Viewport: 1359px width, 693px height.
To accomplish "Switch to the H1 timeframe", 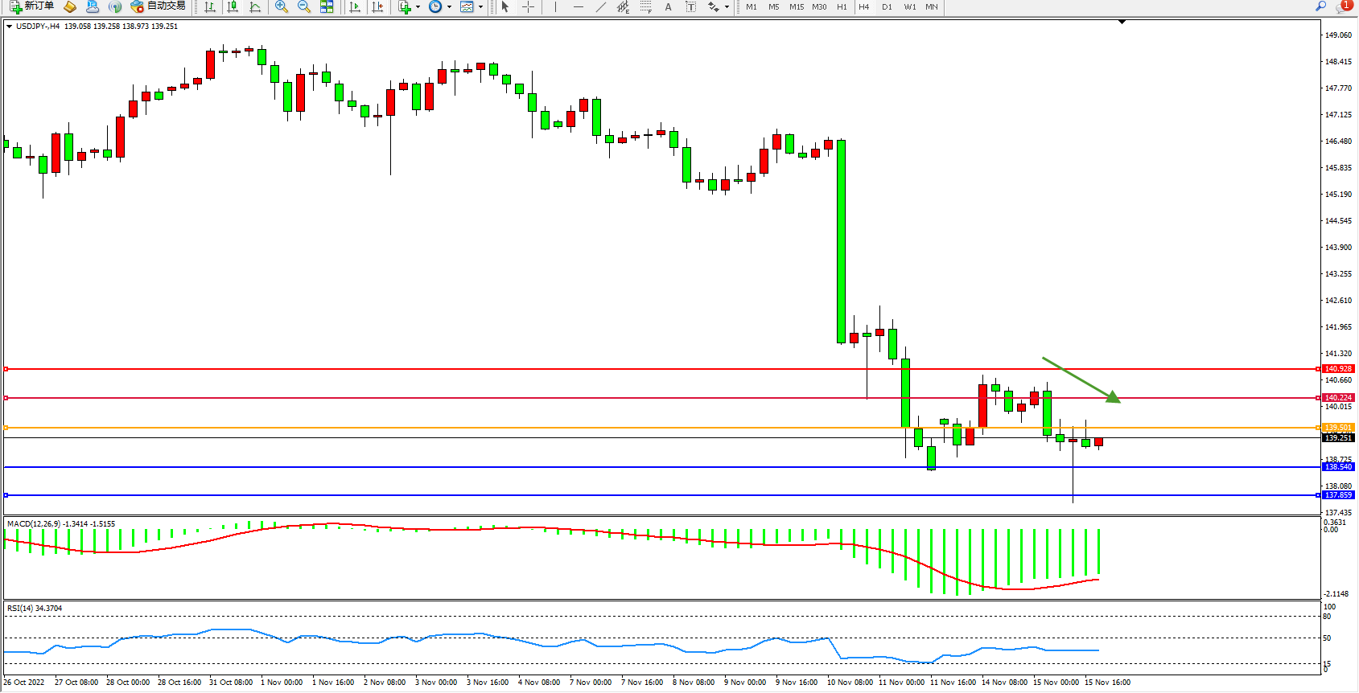I will point(842,6).
